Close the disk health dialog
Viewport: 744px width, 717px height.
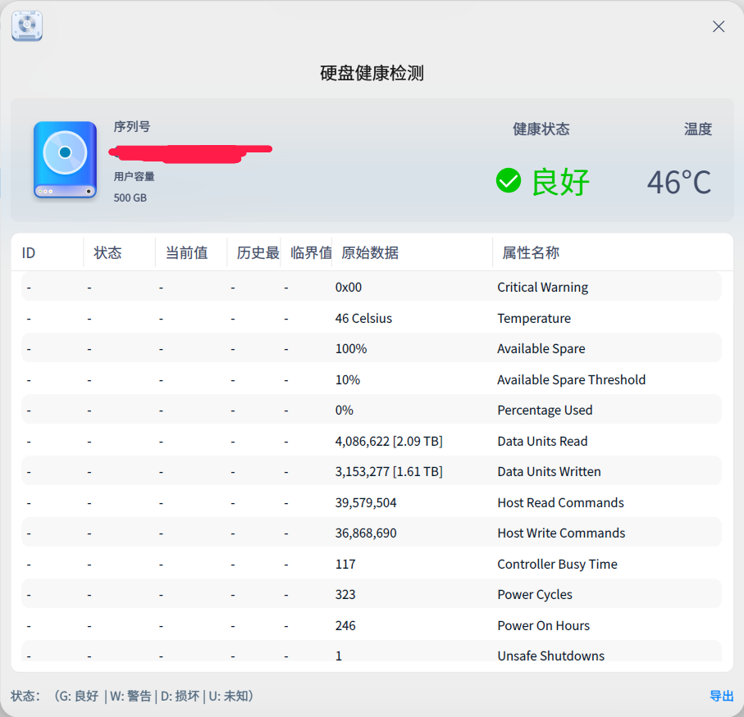coord(719,26)
